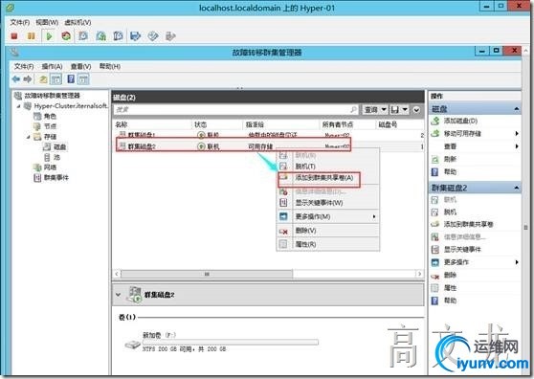
Task: Open 操作(A) menu in cluster manager
Action: click(52, 66)
